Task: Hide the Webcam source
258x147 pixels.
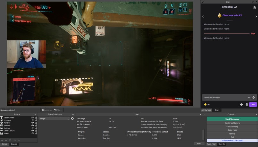Action: pyautogui.click(x=33, y=125)
